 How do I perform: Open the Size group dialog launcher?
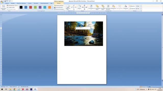coord(141,11)
